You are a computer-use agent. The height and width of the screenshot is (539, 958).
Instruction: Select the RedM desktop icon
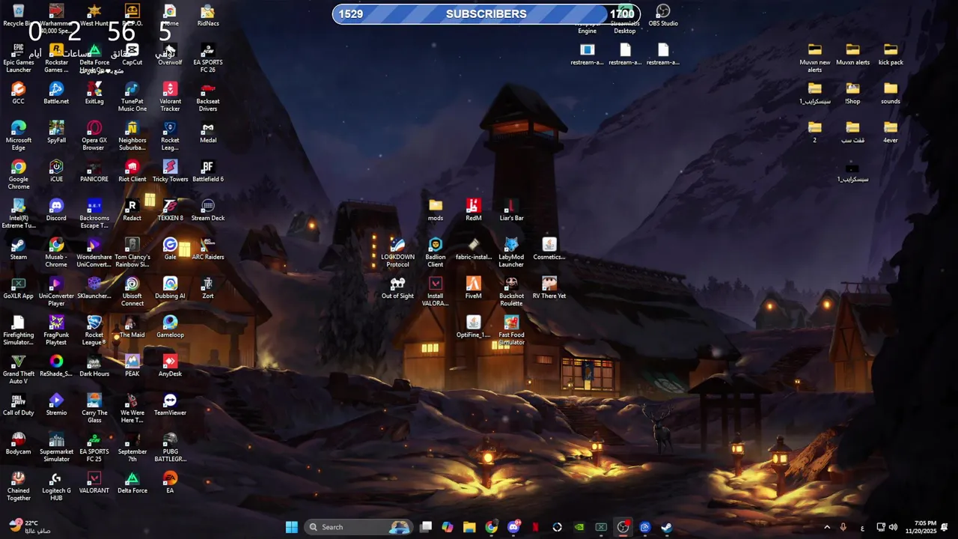[x=473, y=210]
